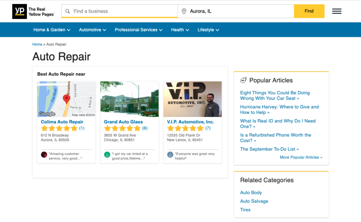Click the YP Real Yellow Pages logo
Viewport: 361px width, 222px height.
coord(33,11)
